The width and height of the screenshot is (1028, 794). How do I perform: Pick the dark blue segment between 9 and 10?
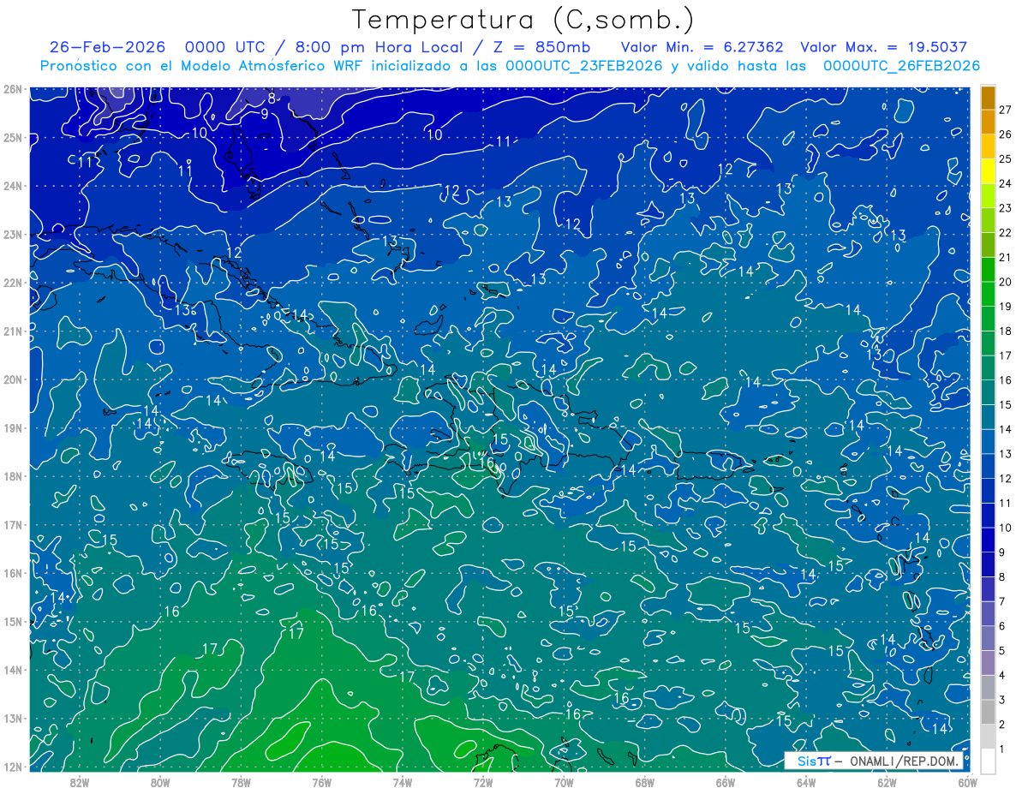[988, 540]
